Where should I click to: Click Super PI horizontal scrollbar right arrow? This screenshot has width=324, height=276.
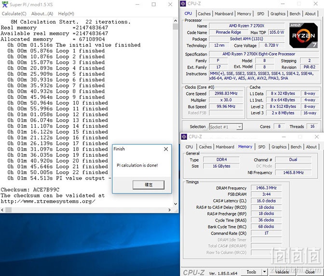(x=170, y=210)
